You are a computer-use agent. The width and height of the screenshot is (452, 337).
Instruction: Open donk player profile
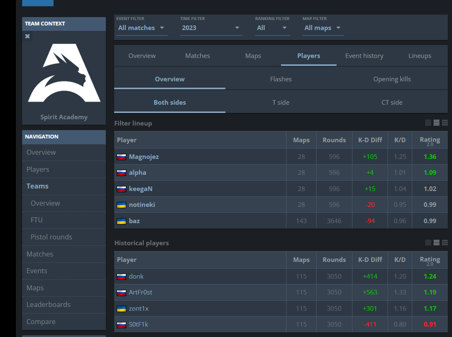click(136, 277)
